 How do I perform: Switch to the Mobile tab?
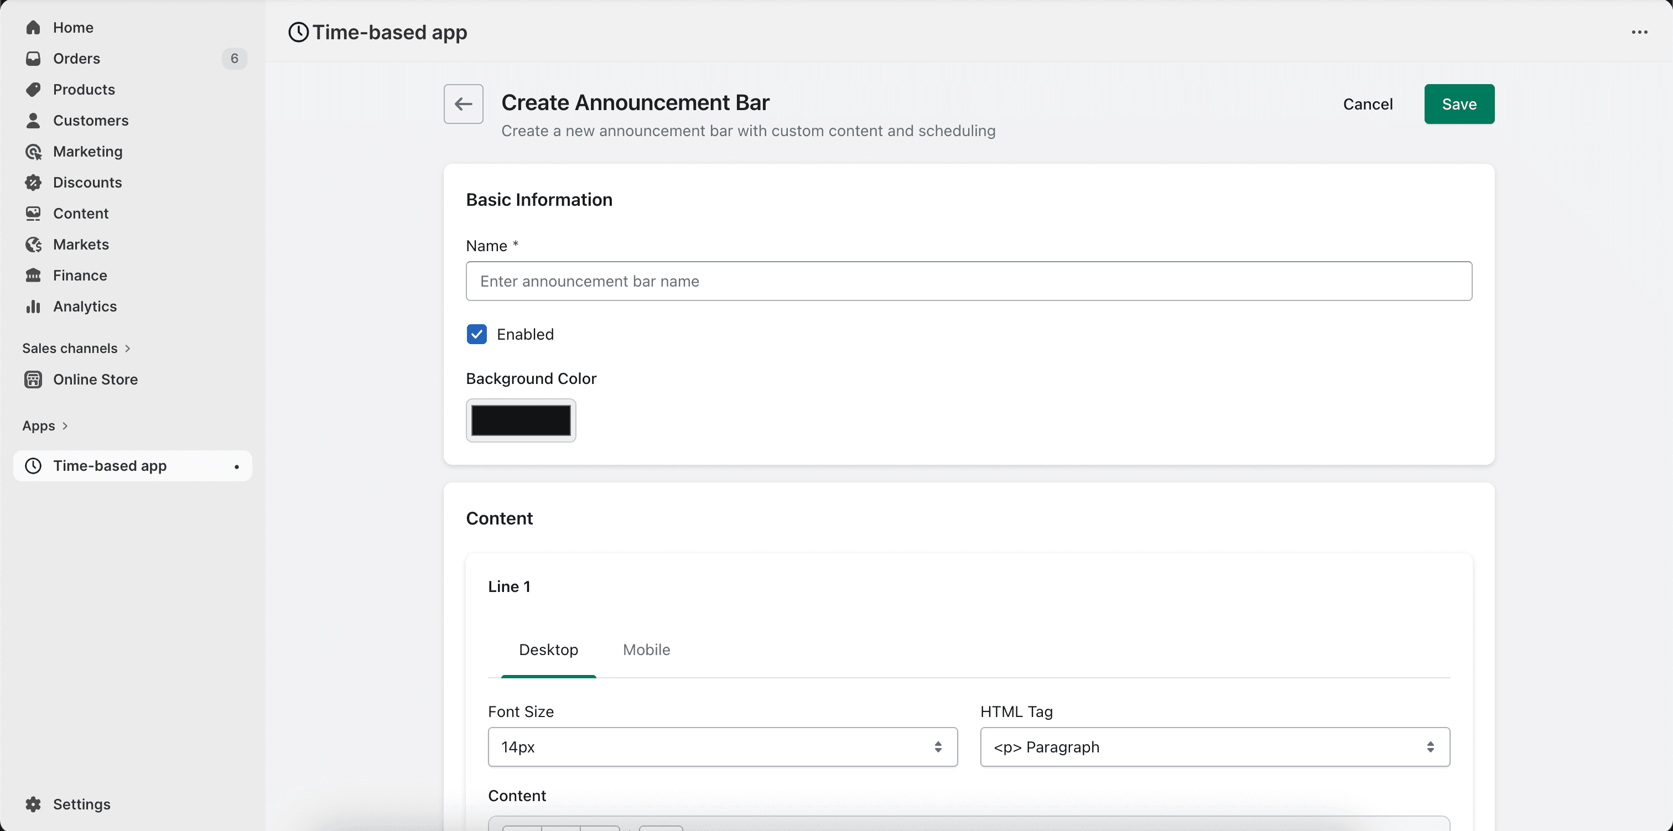tap(646, 650)
